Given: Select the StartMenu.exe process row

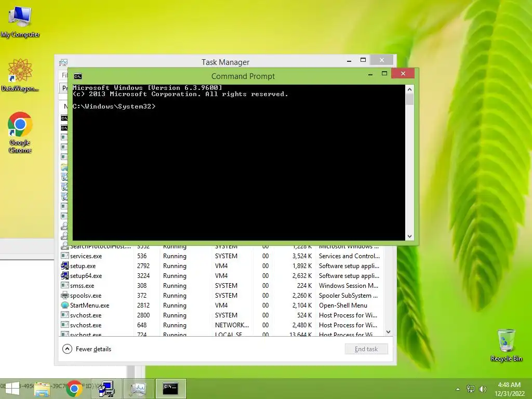Looking at the screenshot, I should point(221,305).
